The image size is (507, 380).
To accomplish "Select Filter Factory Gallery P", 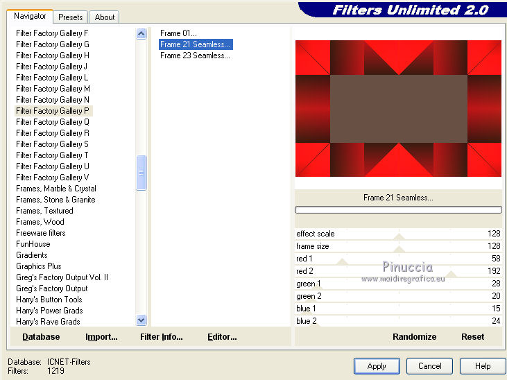I will coord(53,111).
